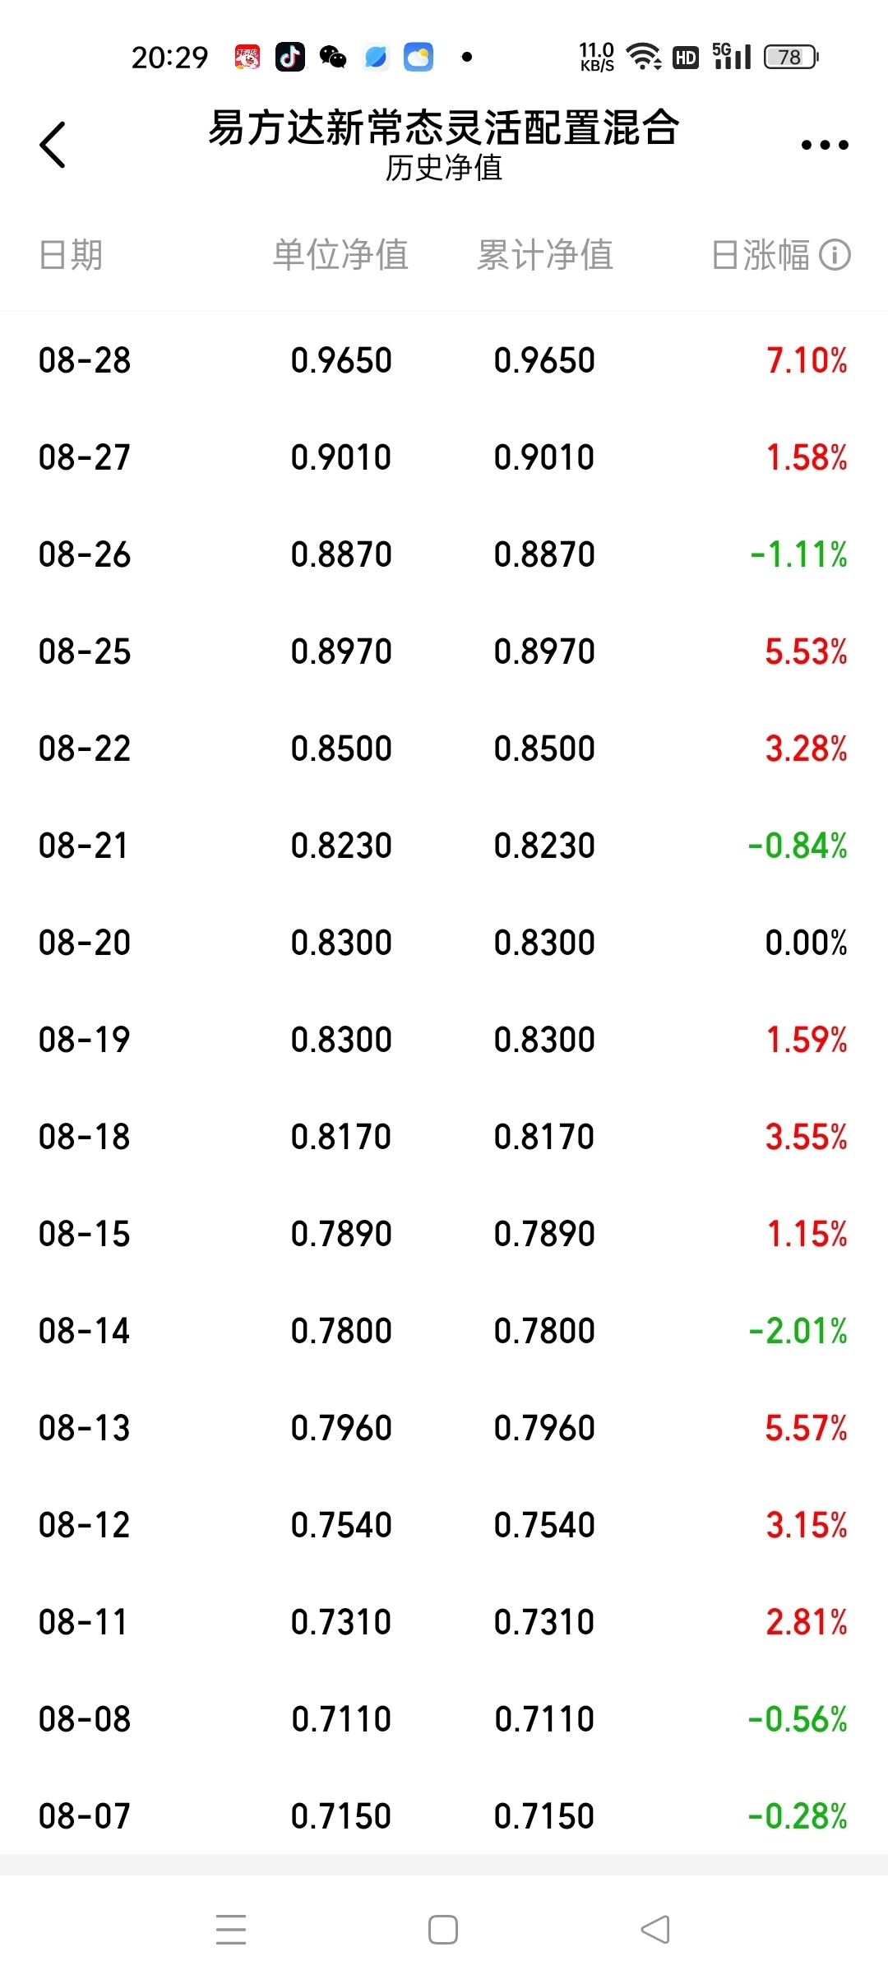The image size is (888, 1984).
Task: Tap the 日期 column header
Action: (x=71, y=255)
